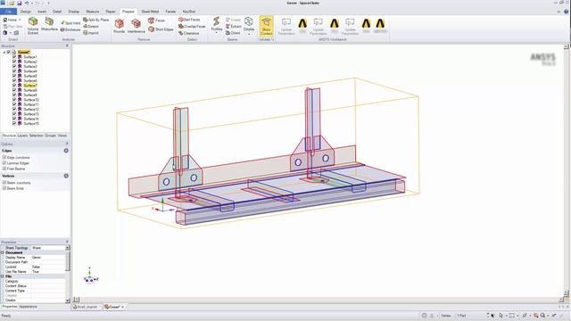
Task: Choose the Short Edges tool
Action: [x=161, y=29]
